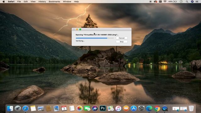Open the bird stamp Mail icon in the Dock

tap(57, 108)
